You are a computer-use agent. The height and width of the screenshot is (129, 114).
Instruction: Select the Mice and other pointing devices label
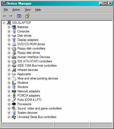click(x=38, y=78)
